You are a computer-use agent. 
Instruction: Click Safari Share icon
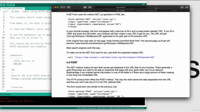click(182, 7)
